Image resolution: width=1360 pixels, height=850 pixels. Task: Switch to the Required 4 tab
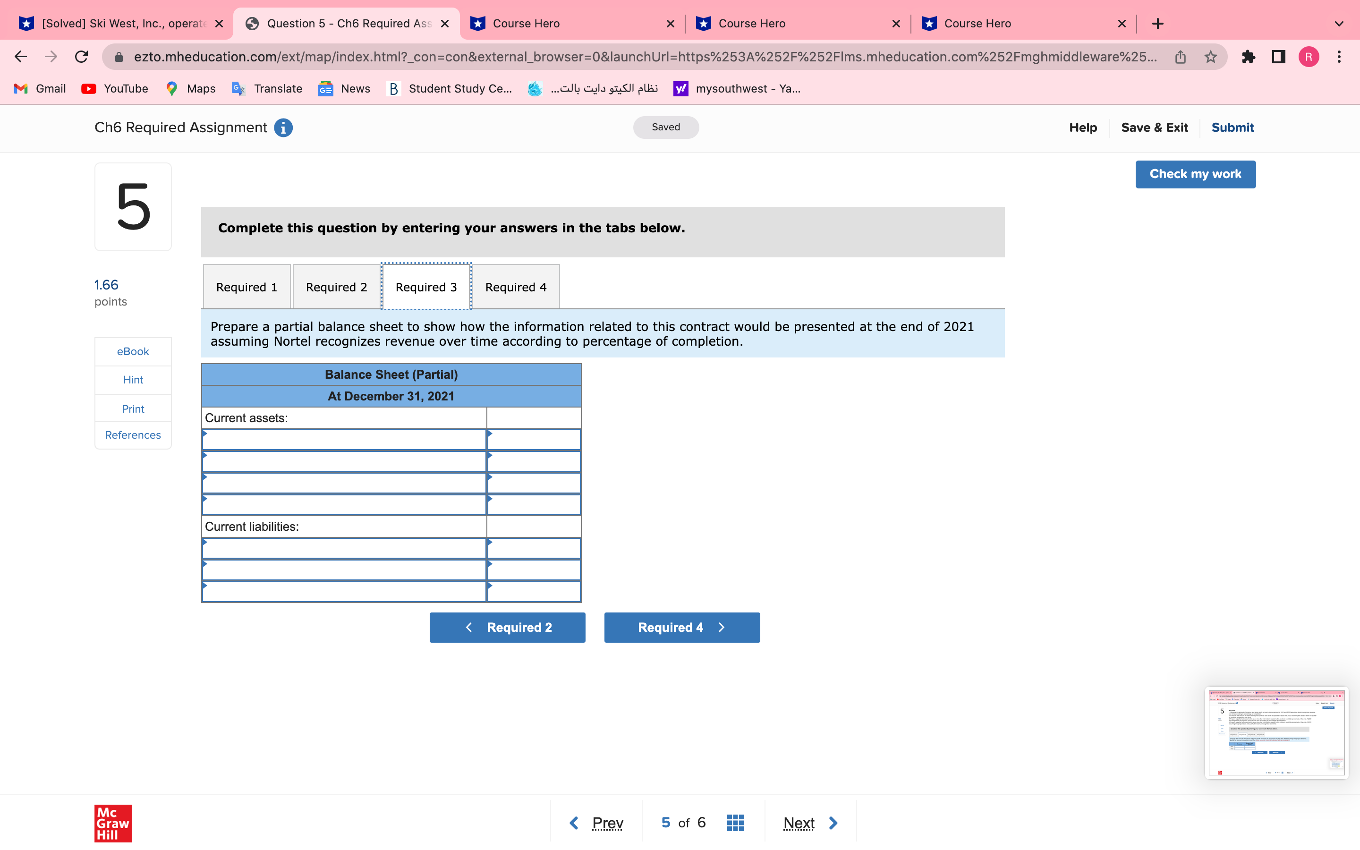pos(515,287)
